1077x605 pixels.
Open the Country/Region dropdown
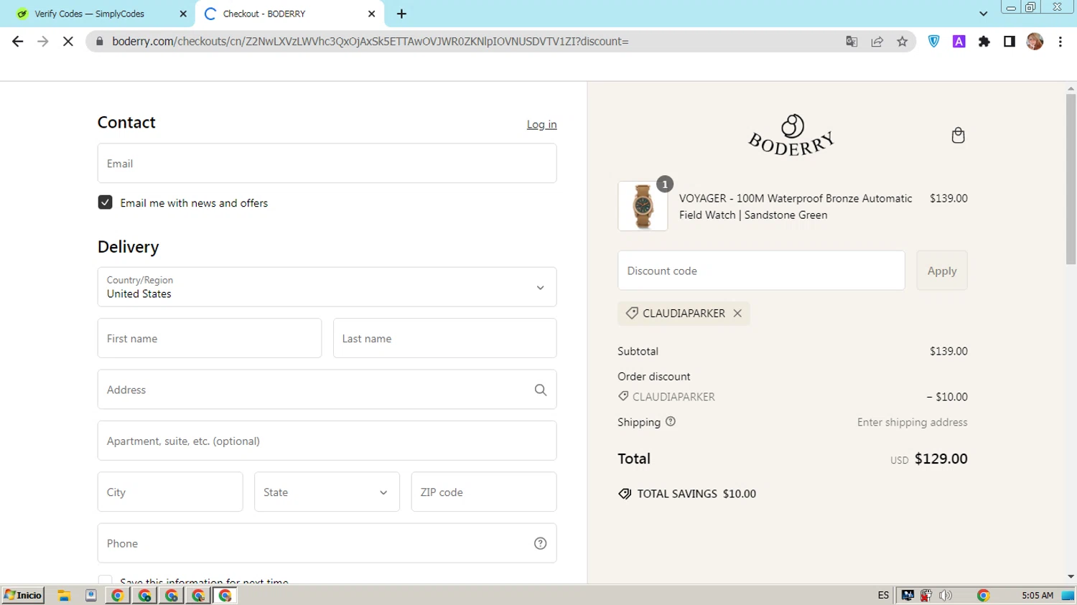327,287
